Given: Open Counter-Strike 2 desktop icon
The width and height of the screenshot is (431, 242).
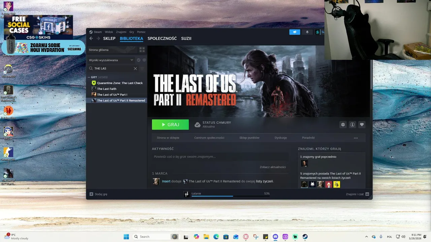Looking at the screenshot, I should click(x=8, y=156).
